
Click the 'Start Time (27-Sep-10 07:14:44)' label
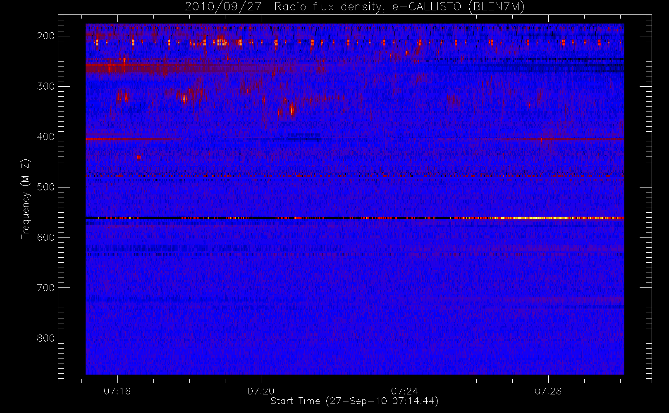[354, 401]
